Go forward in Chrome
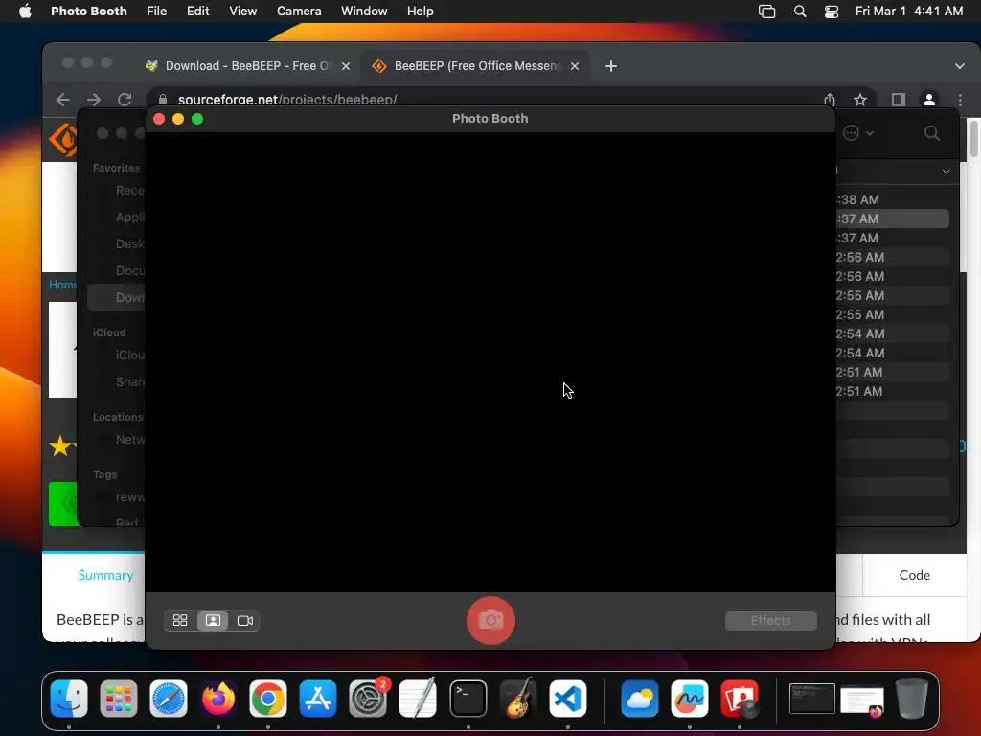This screenshot has width=981, height=736. [94, 100]
